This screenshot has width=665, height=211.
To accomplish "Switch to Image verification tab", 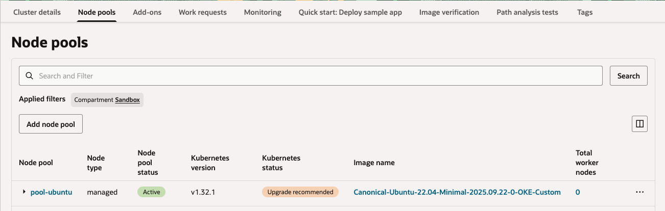I will tap(449, 12).
